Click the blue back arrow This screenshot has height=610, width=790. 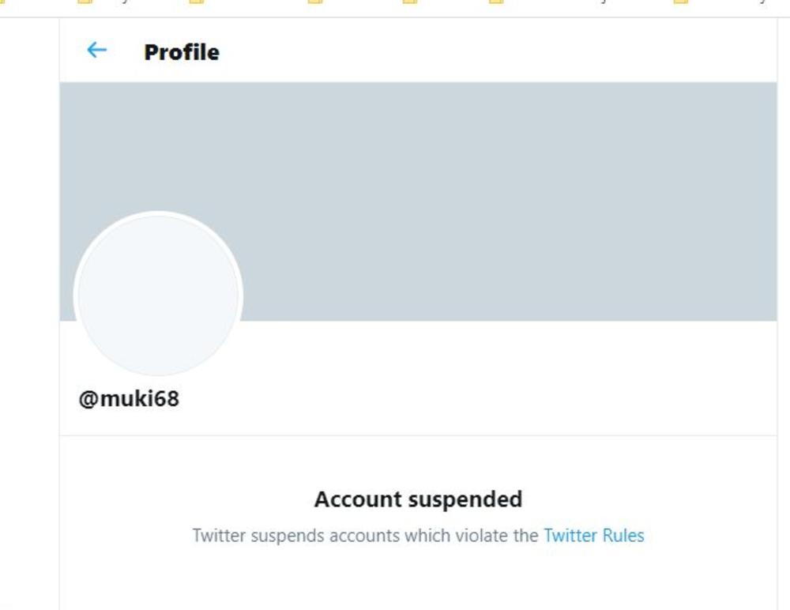96,51
